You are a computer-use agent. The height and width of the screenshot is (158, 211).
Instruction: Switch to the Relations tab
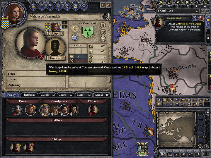29,95
